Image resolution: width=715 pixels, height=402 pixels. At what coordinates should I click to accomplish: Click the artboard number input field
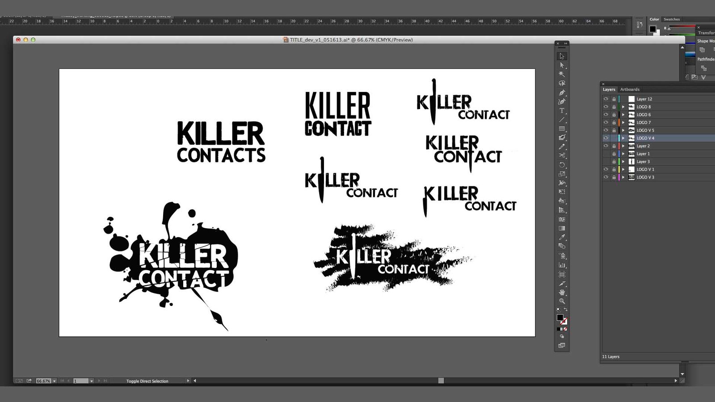tap(80, 381)
